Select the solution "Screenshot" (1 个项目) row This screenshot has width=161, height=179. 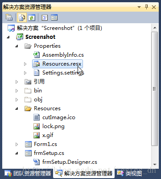(59, 28)
